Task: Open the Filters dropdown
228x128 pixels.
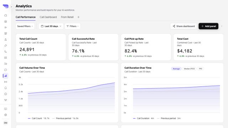Action: 73,26
